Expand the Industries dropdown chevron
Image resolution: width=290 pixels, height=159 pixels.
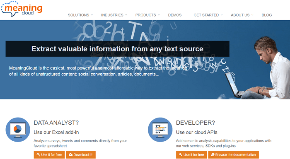tap(126, 15)
